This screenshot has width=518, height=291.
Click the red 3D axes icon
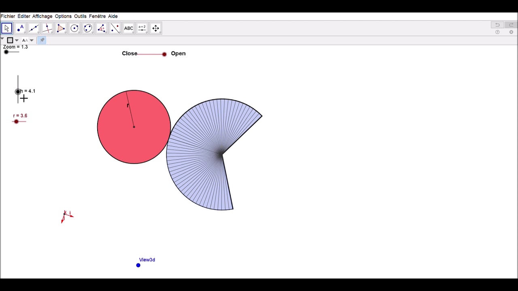67,216
